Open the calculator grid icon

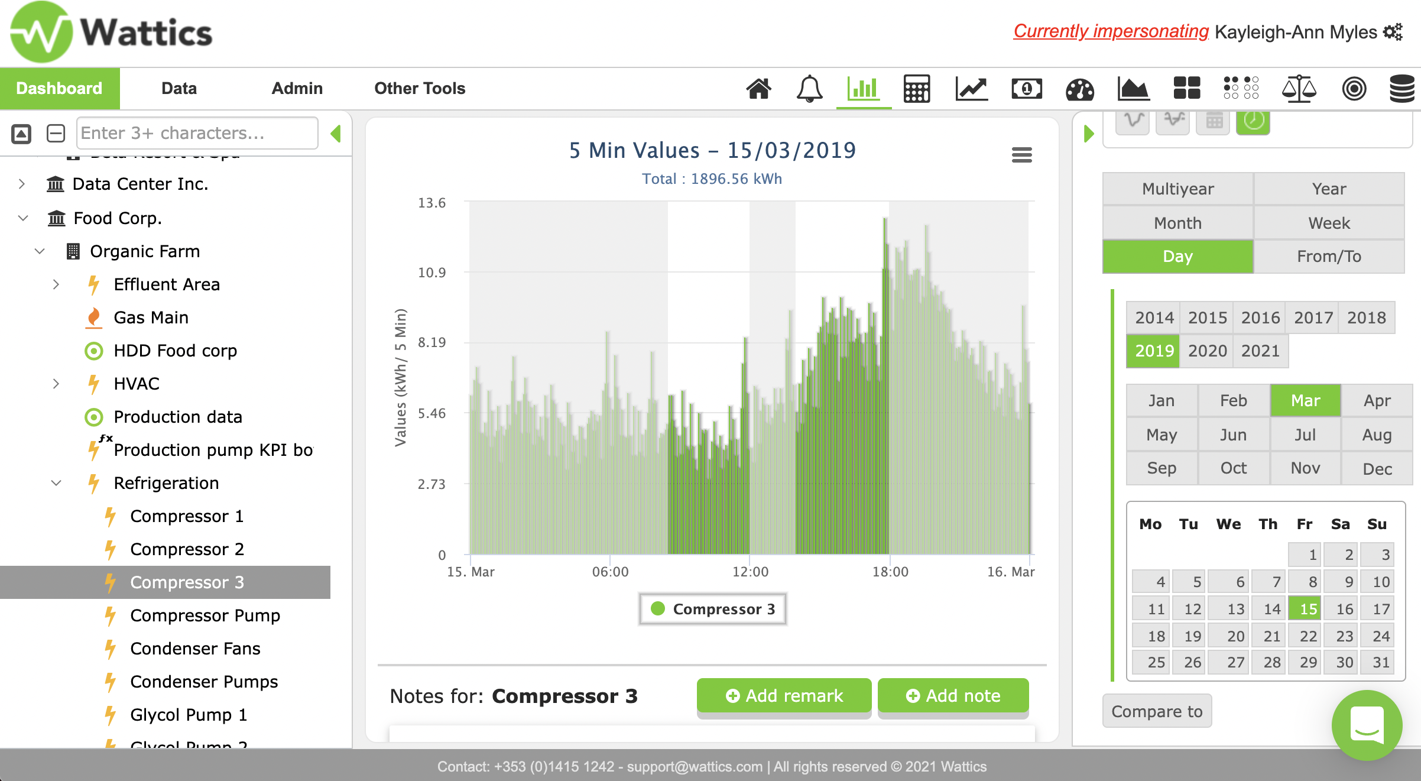coord(916,89)
